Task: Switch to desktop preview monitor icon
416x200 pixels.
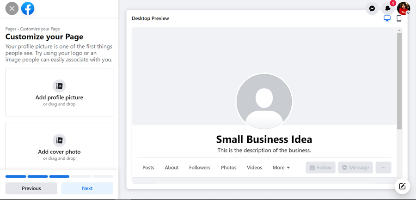Action: coord(387,18)
